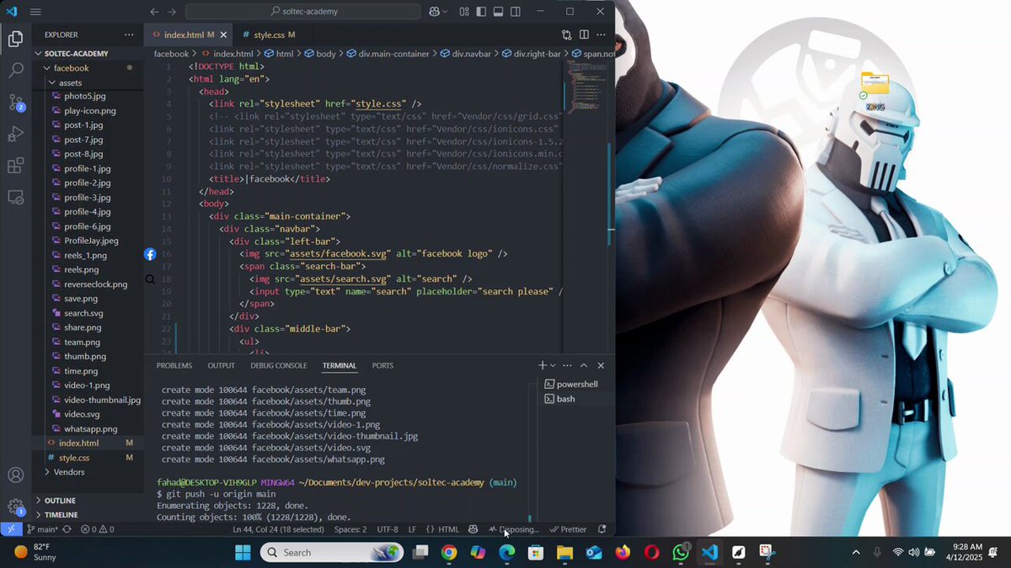Open the Search view in activity bar
The height and width of the screenshot is (568, 1011).
click(x=15, y=71)
